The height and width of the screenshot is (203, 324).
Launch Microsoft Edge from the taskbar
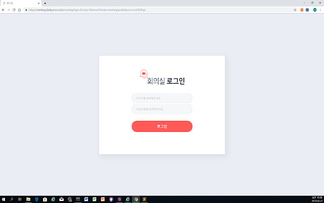(36, 199)
